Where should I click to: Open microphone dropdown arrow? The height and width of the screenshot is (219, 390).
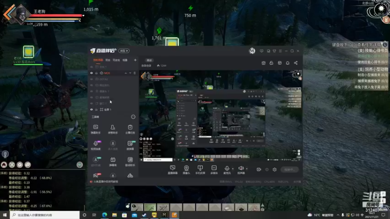coord(233,168)
